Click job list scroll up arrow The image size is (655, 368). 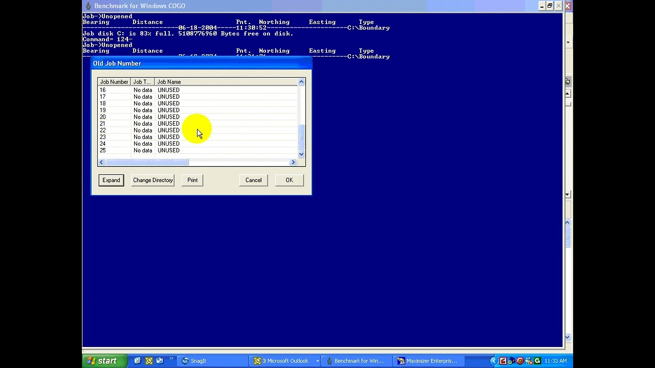301,82
